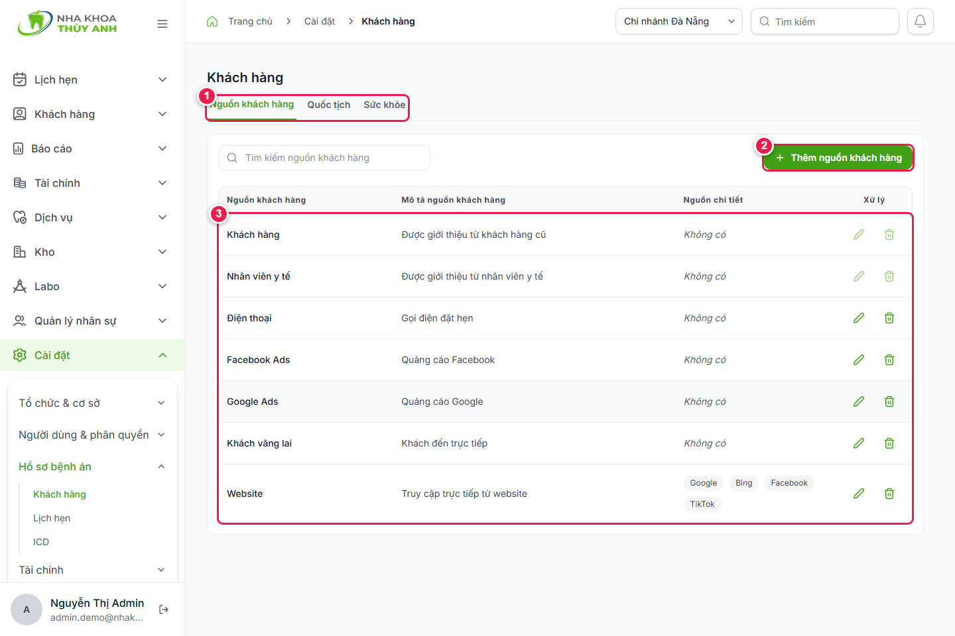Image resolution: width=955 pixels, height=636 pixels.
Task: Click the Bing source tag
Action: [744, 483]
